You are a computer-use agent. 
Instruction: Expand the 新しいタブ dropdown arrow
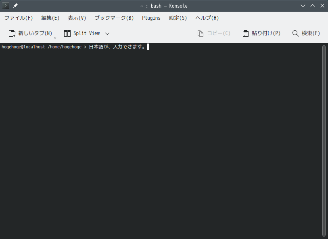(x=55, y=38)
